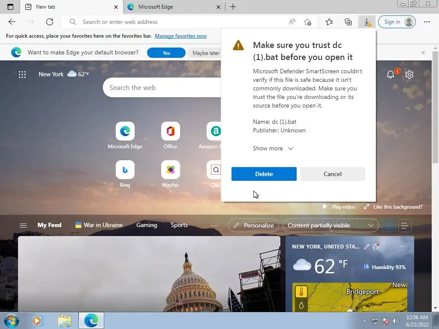Open the Capitol building news thumbnail
This screenshot has height=329, width=439.
pyautogui.click(x=149, y=274)
